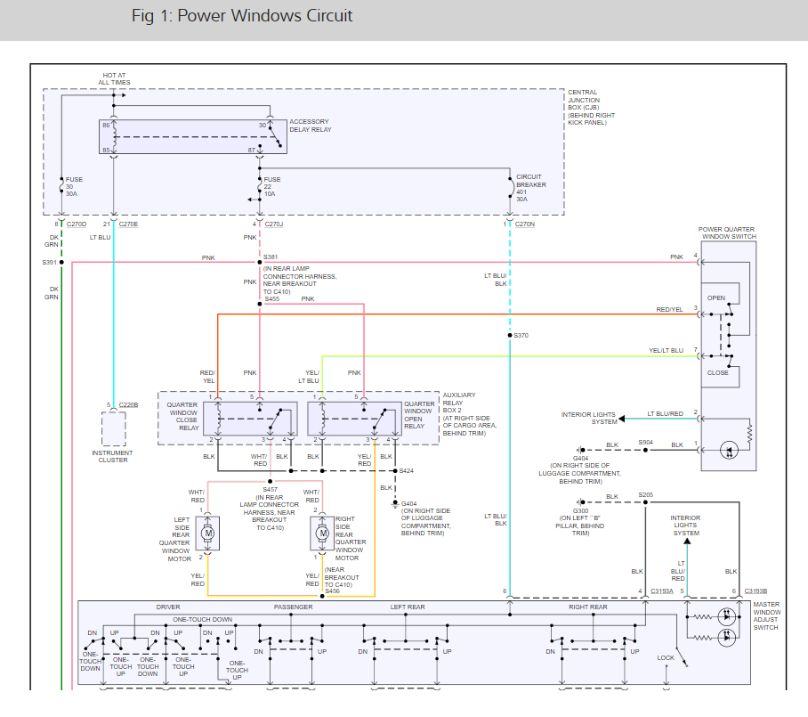Viewport: 808px width, 717px height.
Task: Click the G300 ground location label
Action: click(580, 526)
